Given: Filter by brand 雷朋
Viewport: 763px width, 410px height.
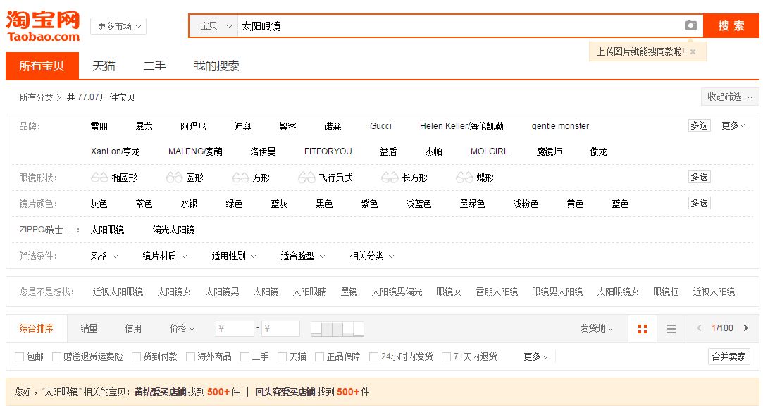Looking at the screenshot, I should (x=99, y=127).
